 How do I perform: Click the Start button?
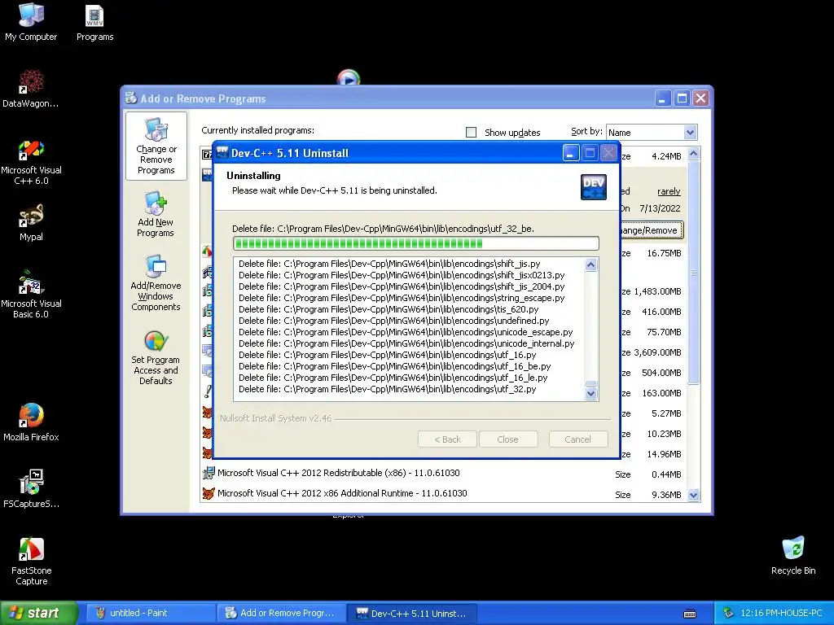point(38,613)
